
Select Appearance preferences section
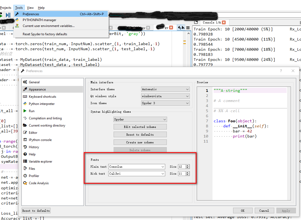point(53,89)
